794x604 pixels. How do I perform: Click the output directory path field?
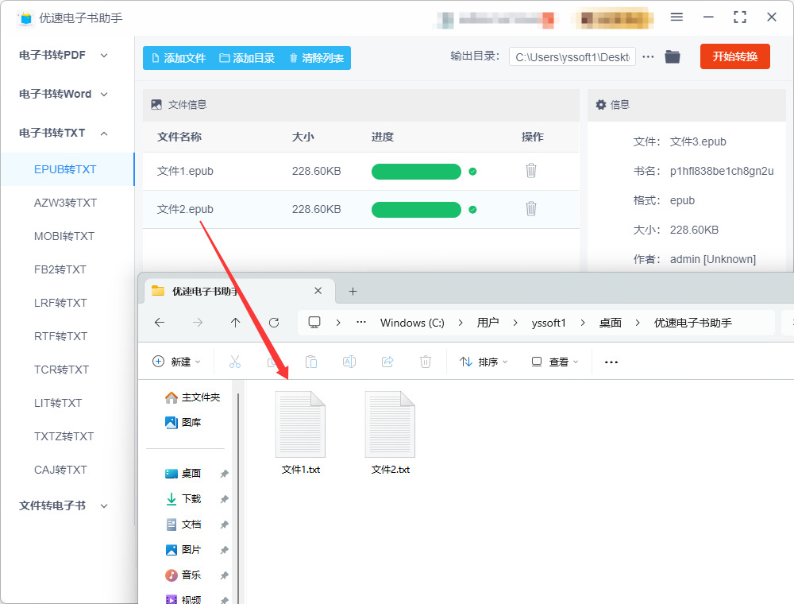point(572,56)
